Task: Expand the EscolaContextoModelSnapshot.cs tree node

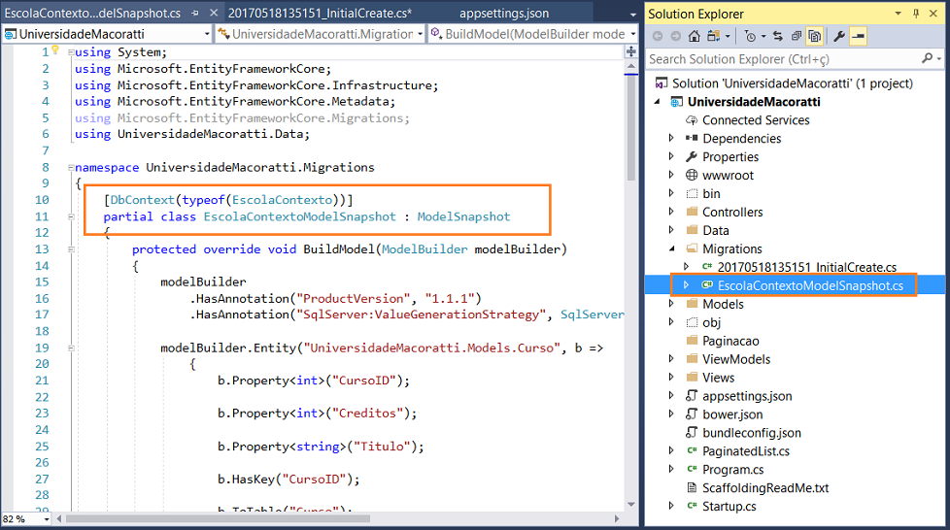Action: 686,284
